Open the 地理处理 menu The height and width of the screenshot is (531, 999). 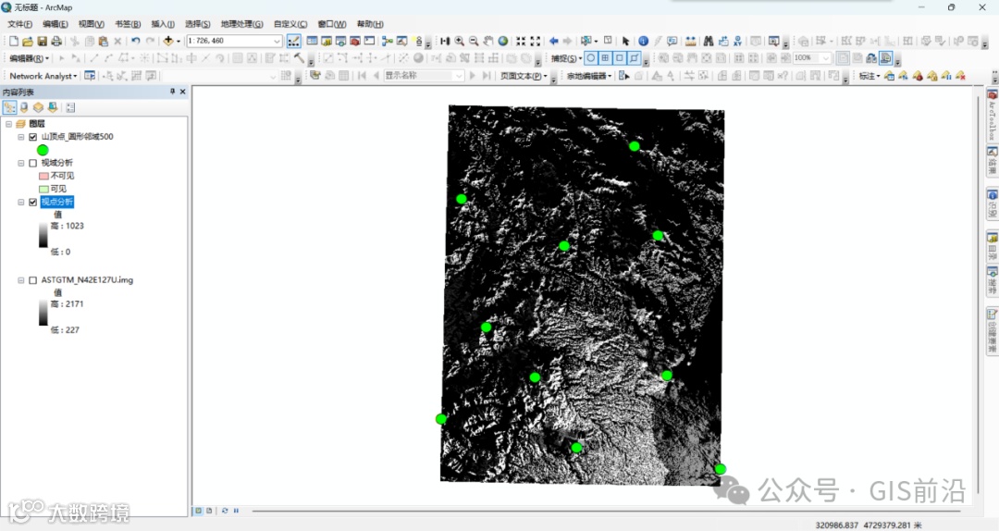click(x=242, y=24)
